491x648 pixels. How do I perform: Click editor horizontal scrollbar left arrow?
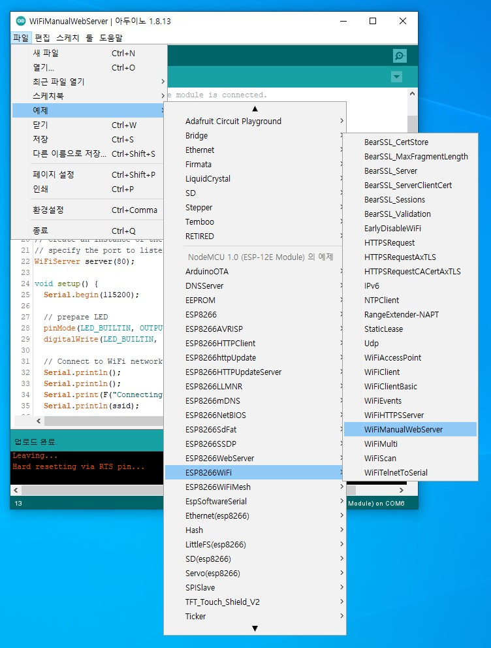pos(39,421)
